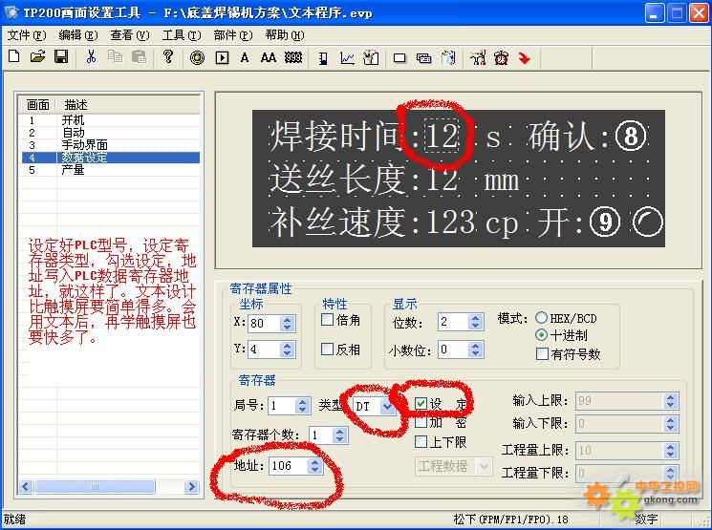Download screen with red arrow icon

[x=525, y=58]
